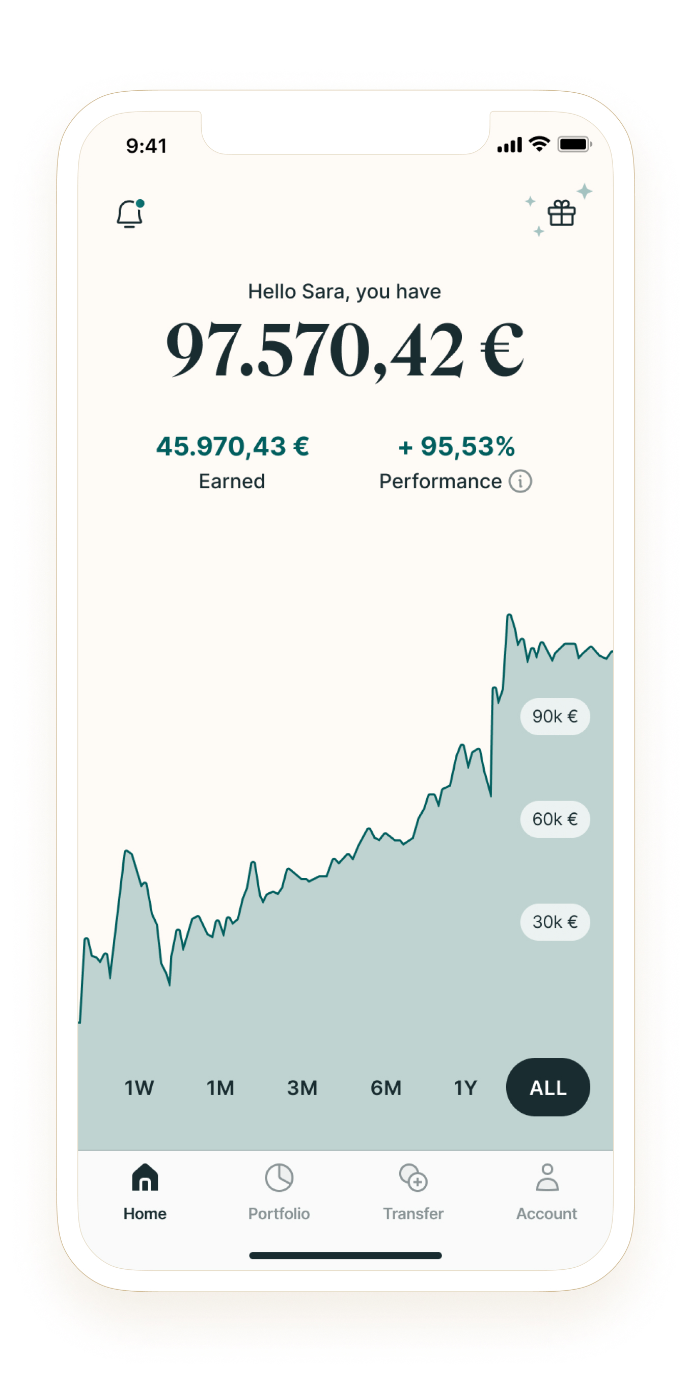Open the Account person icon
This screenshot has height=1388, width=689.
547,1178
